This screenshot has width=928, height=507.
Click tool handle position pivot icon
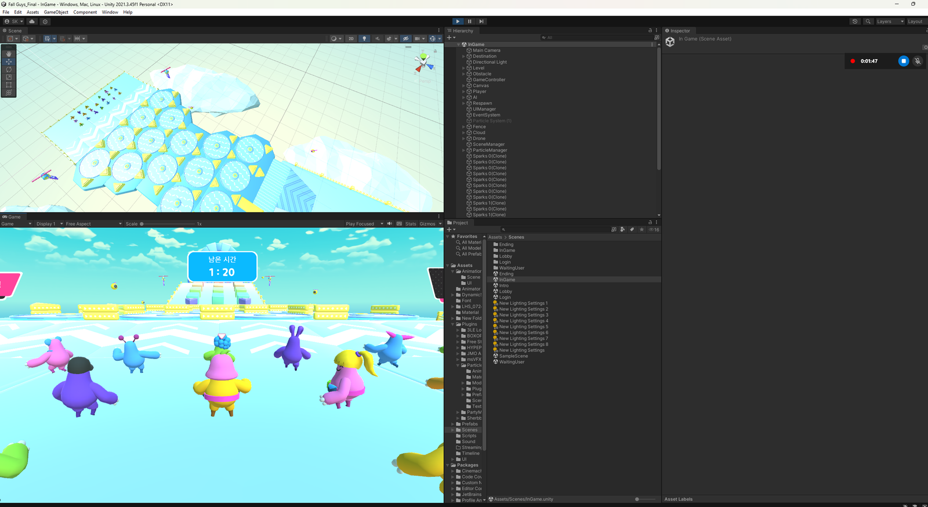click(x=12, y=39)
